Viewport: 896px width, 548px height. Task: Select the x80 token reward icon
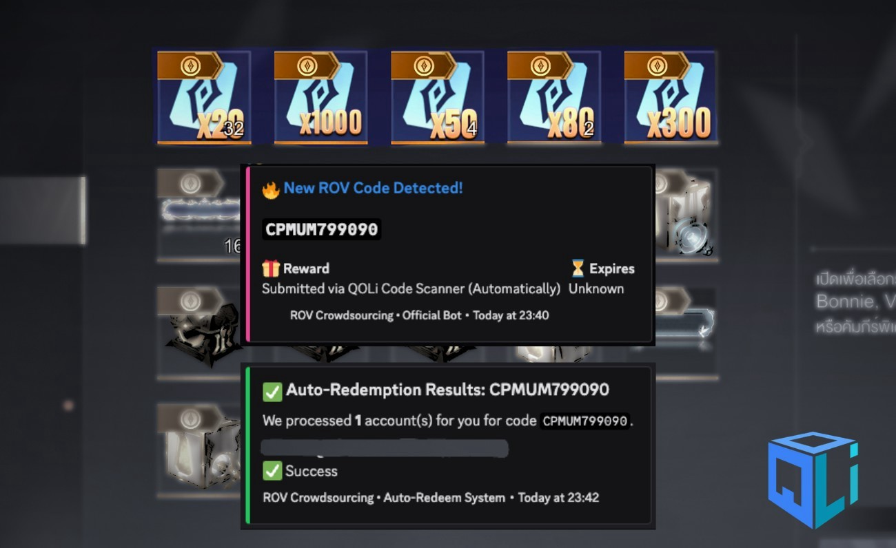[x=554, y=97]
